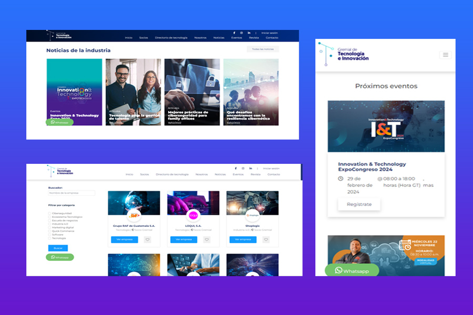Open Instagram icon in directory page header
Viewport: 473px width, 315px height.
[x=242, y=168]
